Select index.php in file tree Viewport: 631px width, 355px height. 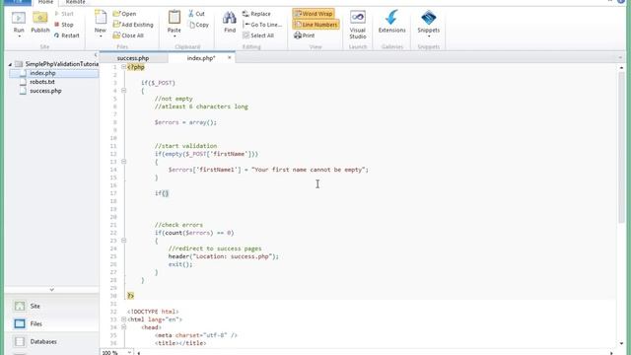(x=42, y=73)
